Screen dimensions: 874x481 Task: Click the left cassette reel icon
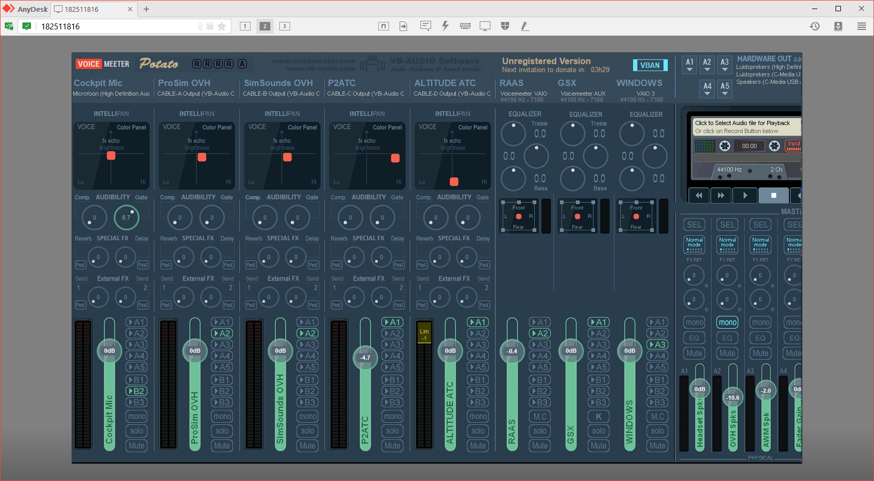(x=725, y=146)
